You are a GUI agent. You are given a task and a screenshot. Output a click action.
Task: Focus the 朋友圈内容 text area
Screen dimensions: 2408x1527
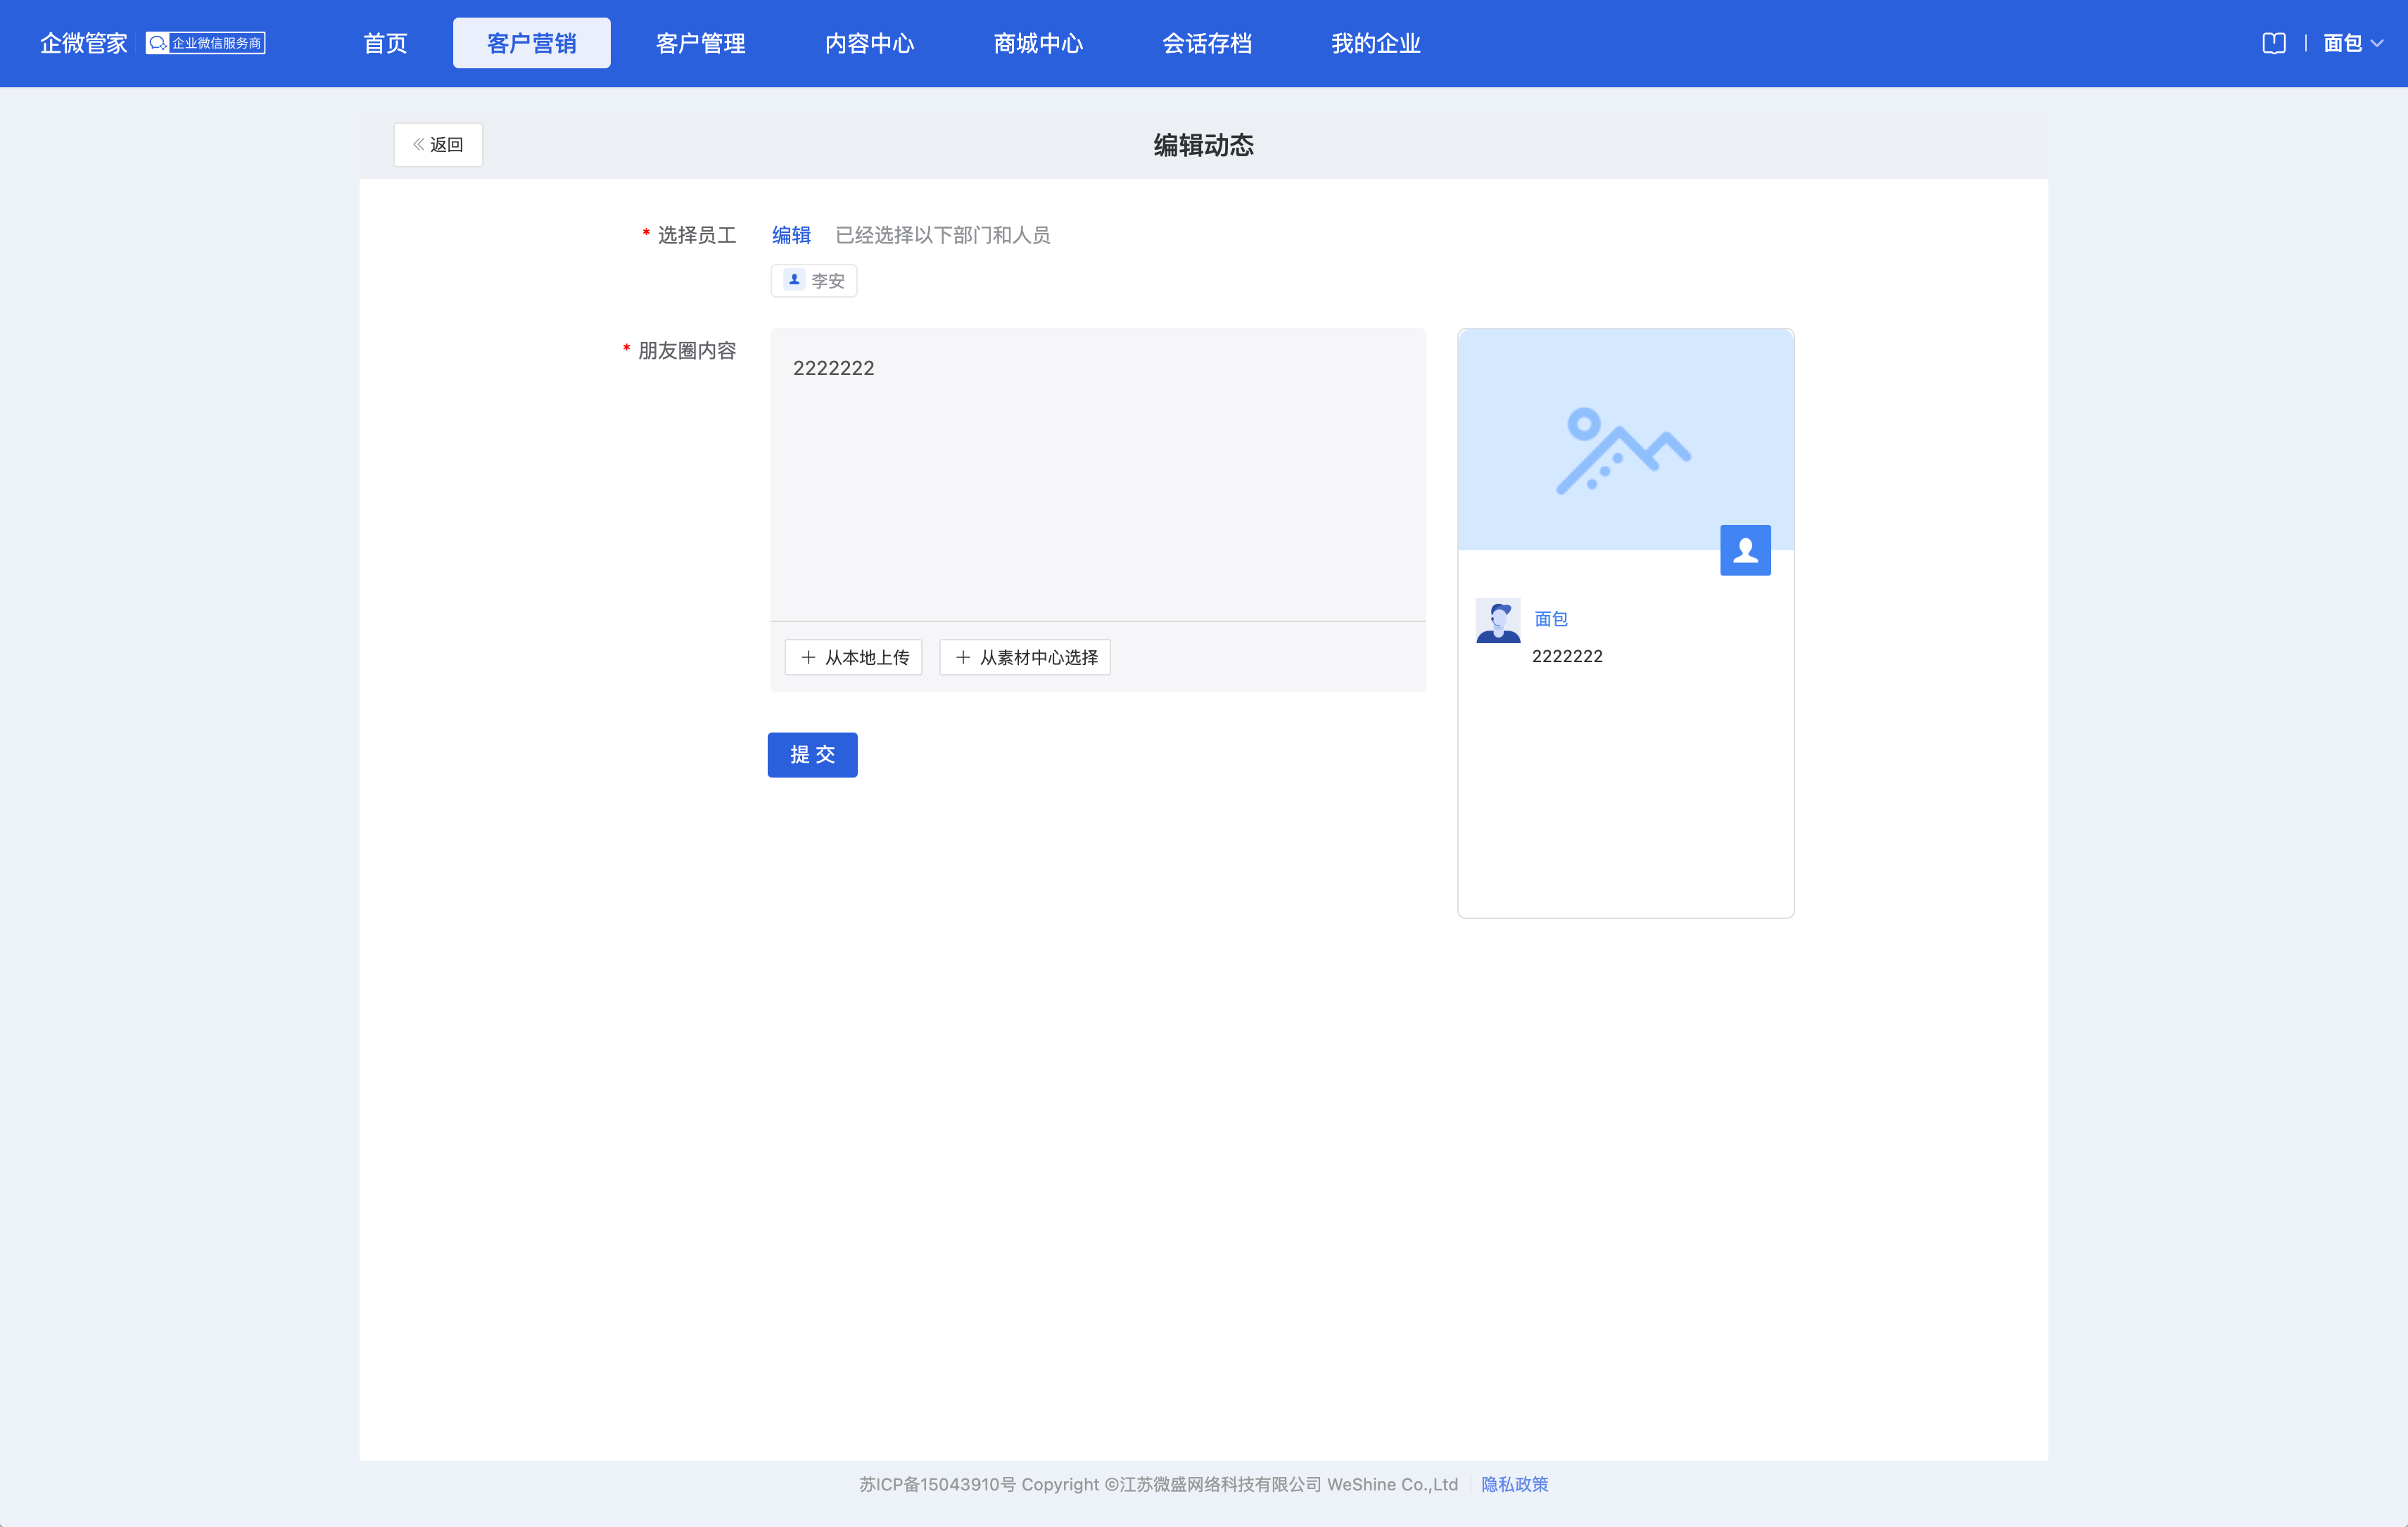point(1098,475)
